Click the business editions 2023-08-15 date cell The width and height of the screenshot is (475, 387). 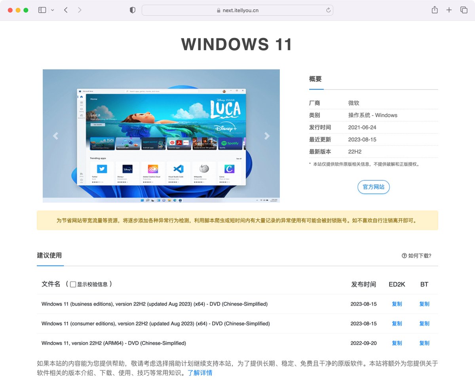pyautogui.click(x=363, y=304)
